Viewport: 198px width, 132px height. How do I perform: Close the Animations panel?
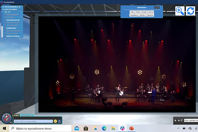pyautogui.click(x=158, y=8)
